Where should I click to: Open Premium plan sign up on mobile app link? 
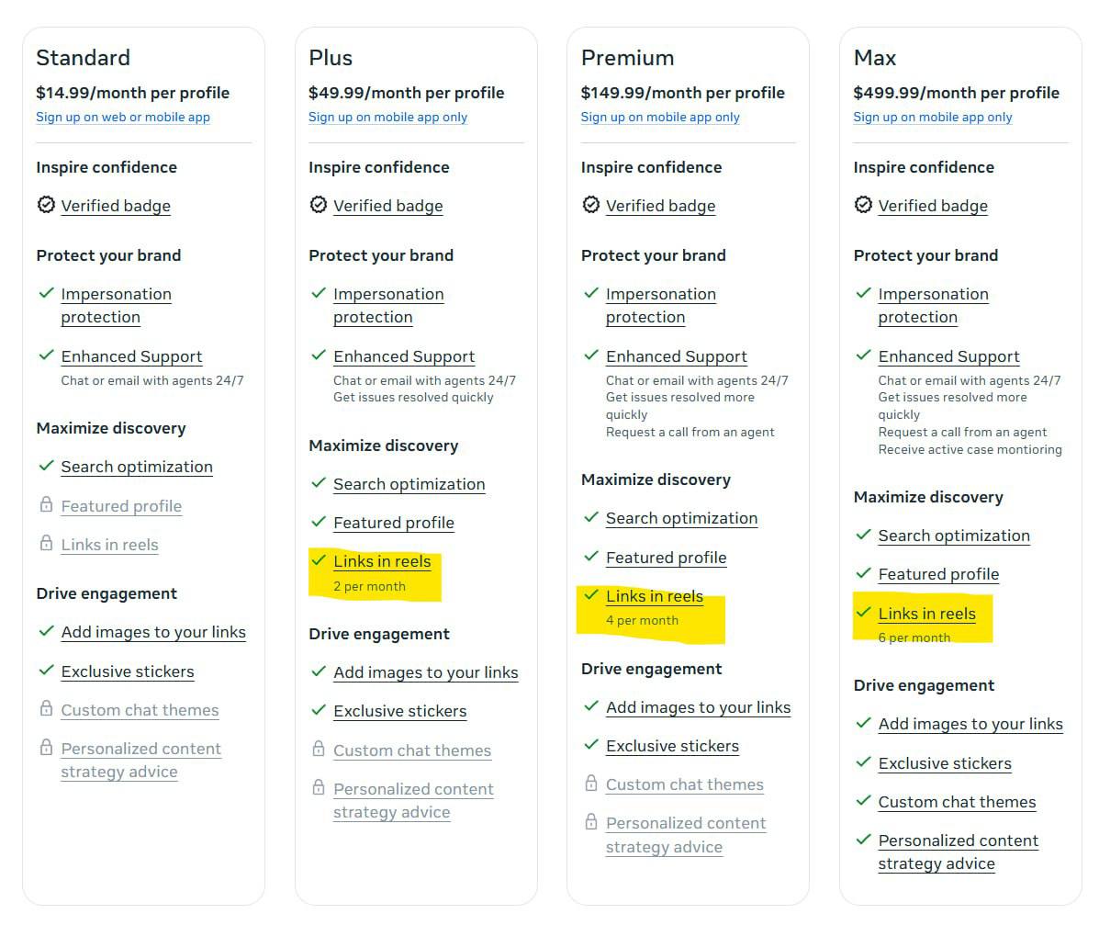(x=660, y=118)
